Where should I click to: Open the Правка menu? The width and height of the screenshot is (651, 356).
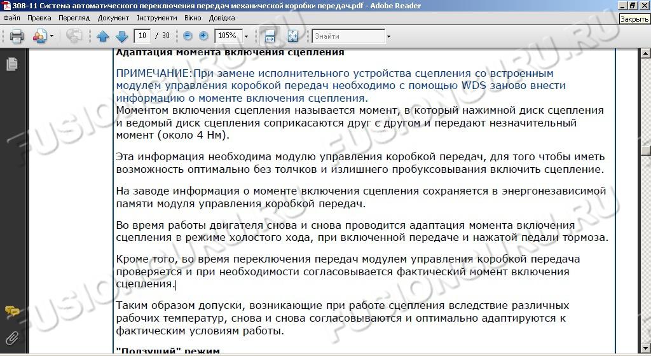coord(39,18)
